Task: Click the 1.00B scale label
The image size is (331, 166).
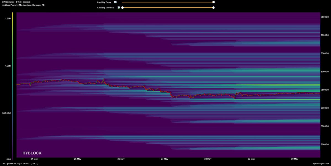Action: point(8,66)
